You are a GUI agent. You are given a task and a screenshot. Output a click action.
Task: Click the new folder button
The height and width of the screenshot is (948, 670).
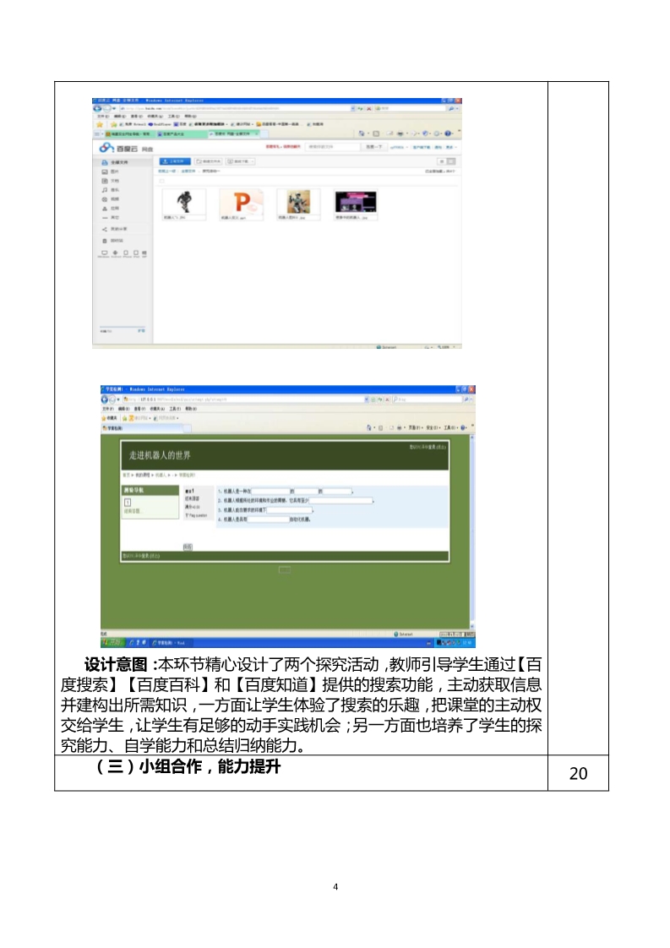209,161
